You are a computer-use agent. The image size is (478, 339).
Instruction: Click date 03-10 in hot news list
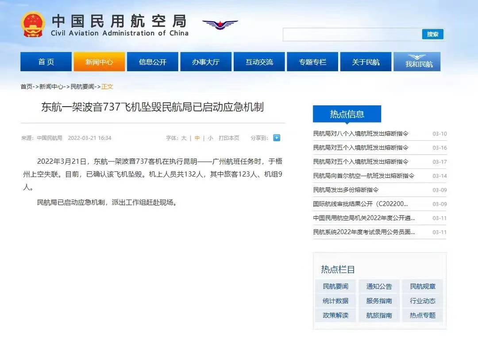439,134
